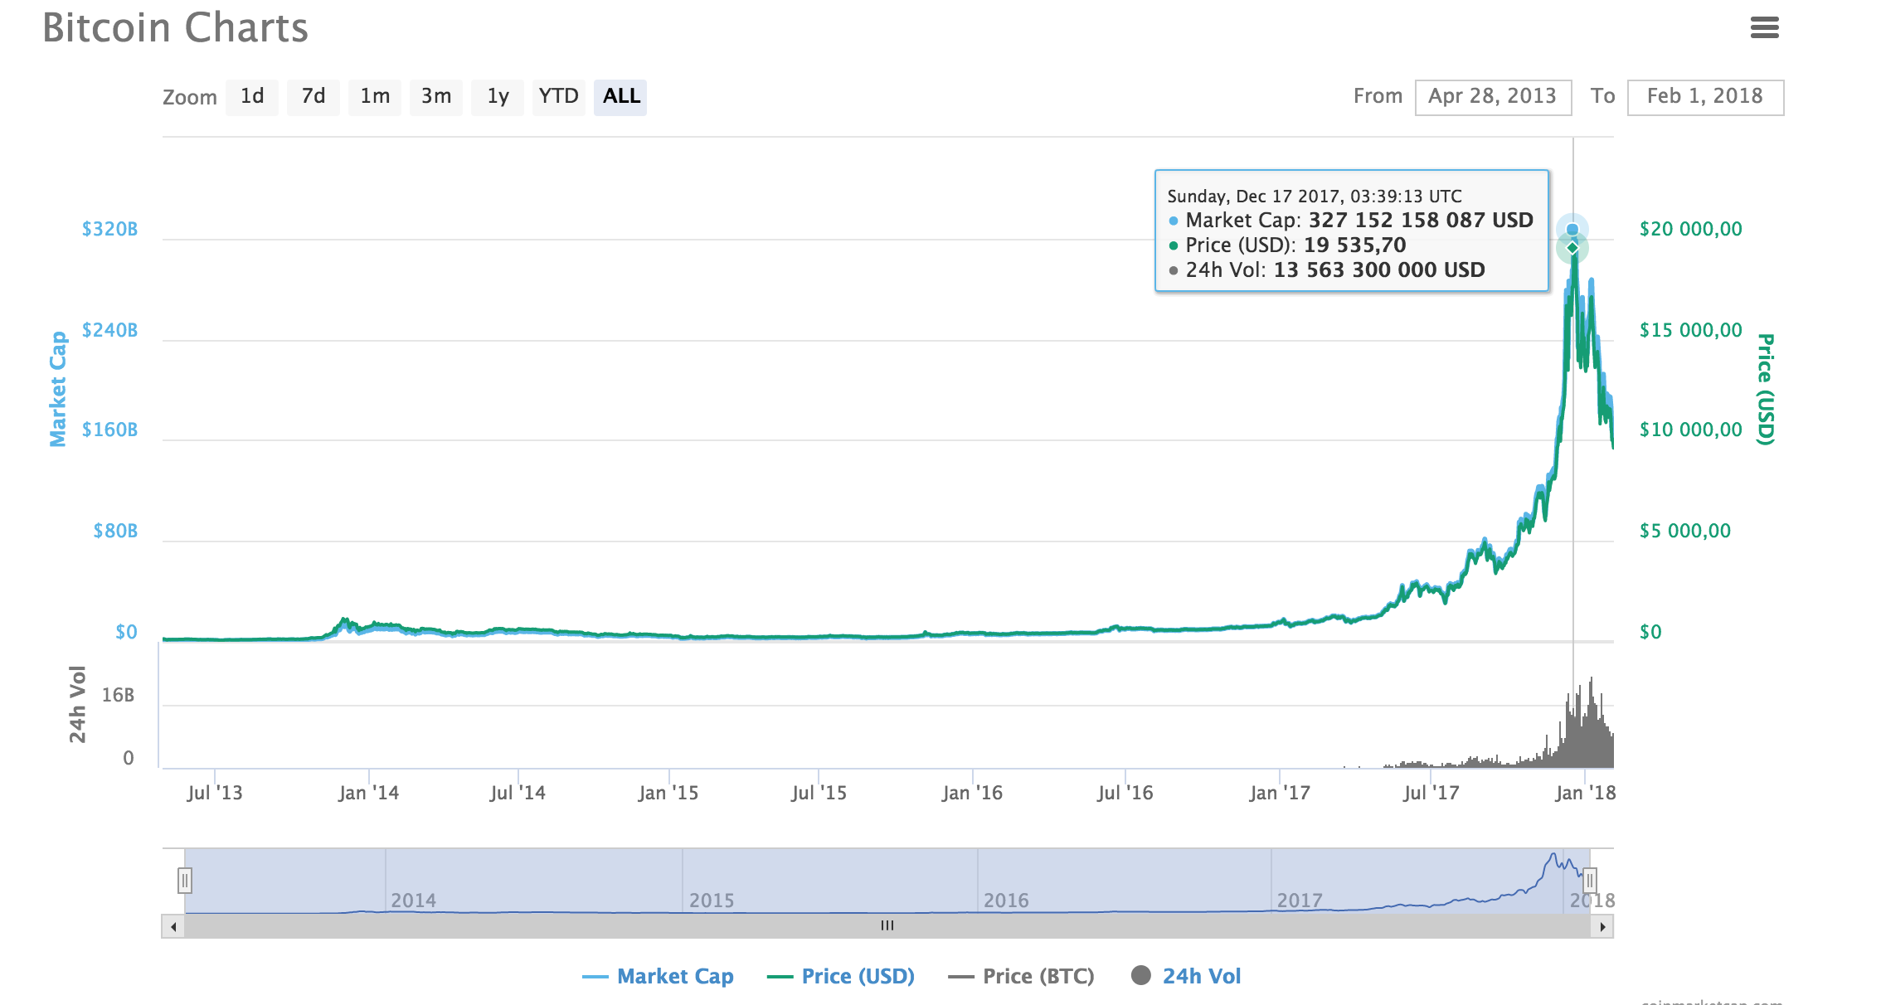Click the $20 000,00 price axis label
This screenshot has height=1005, width=1881.
[1691, 230]
